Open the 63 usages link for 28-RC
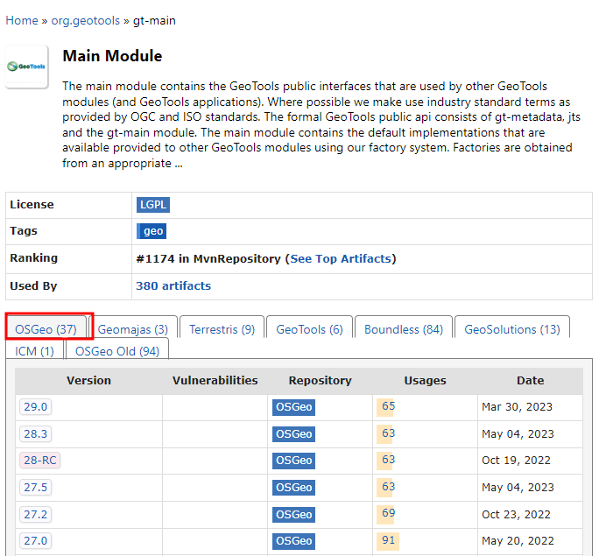The height and width of the screenshot is (556, 599). tap(388, 460)
